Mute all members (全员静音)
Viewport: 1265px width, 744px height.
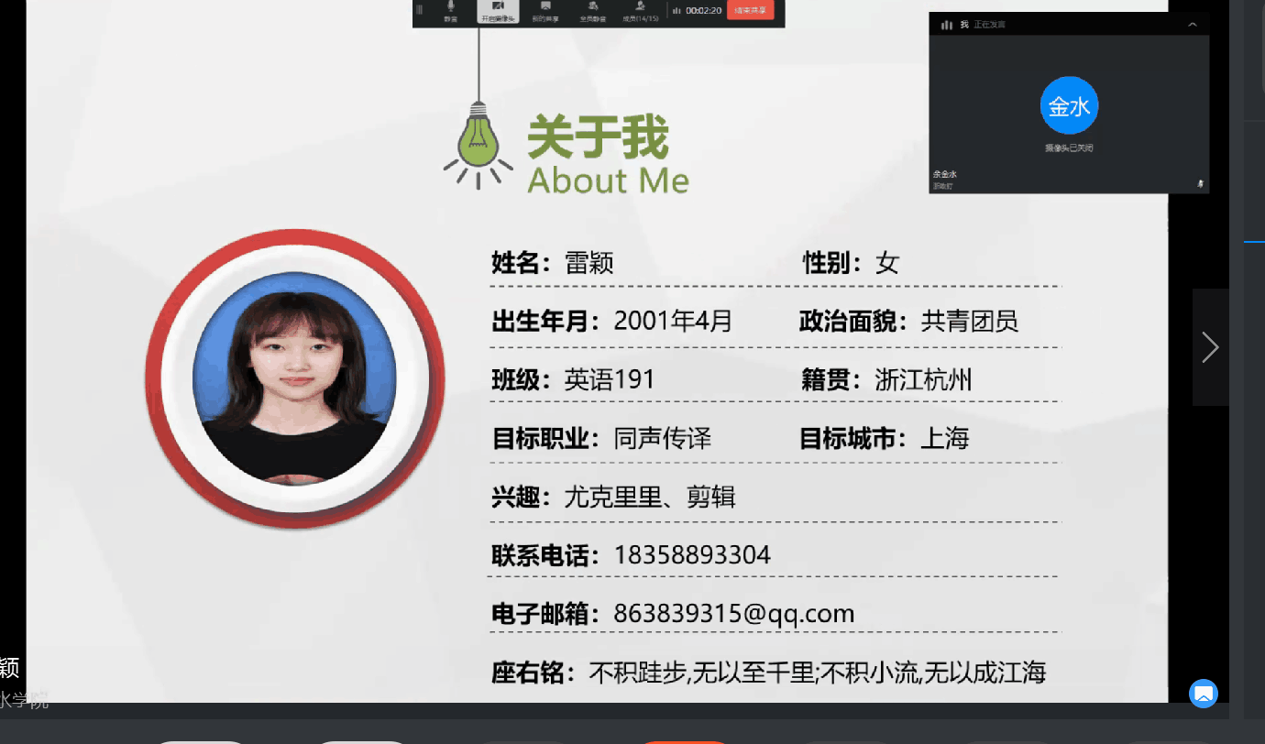click(593, 11)
